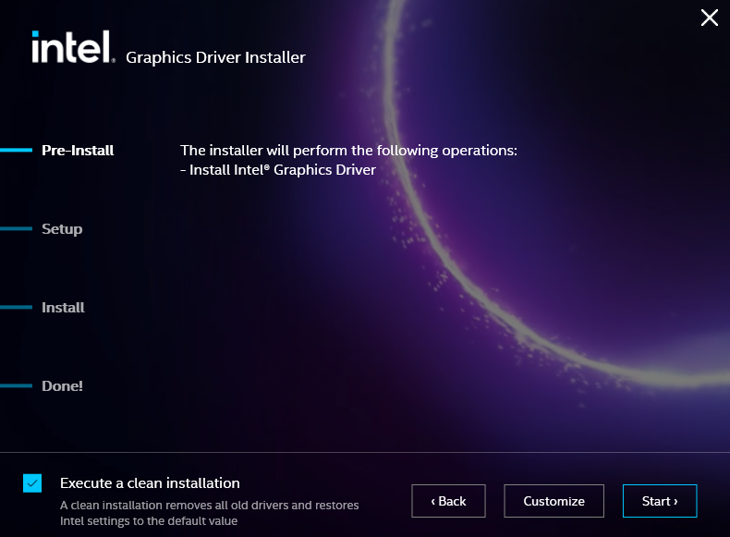Click the 'installer will perform the following operations' text
Viewport: 730px width, 537px height.
[x=347, y=151]
